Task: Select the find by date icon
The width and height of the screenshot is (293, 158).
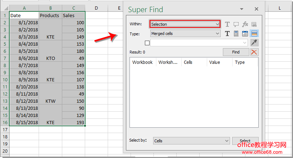Action: coord(245,34)
